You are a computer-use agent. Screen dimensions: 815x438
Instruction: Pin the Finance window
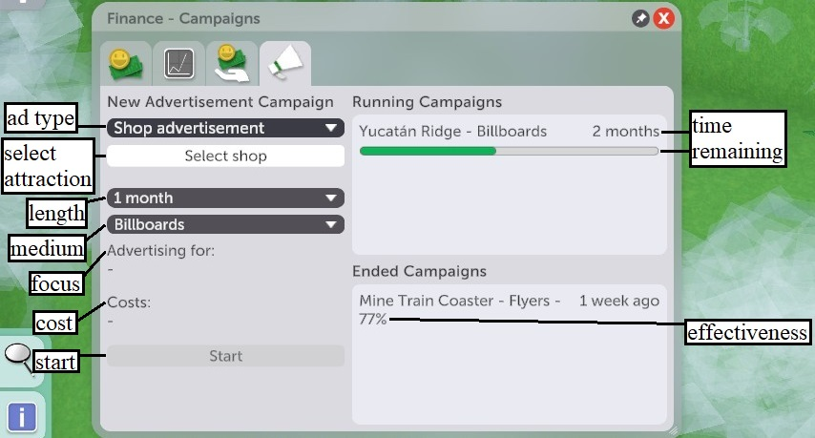tap(640, 18)
